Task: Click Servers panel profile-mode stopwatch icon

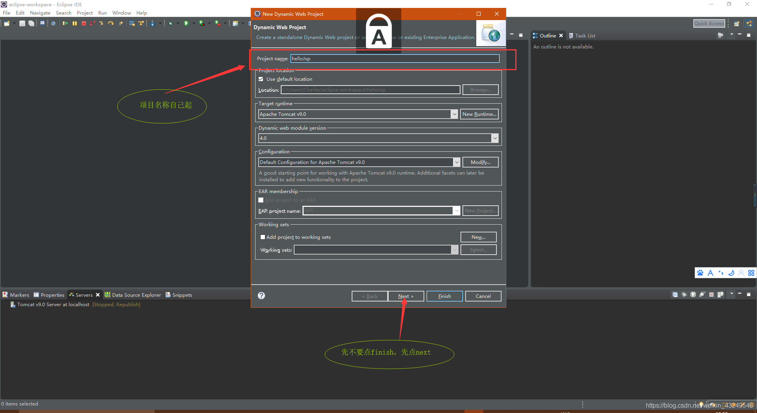Action: click(x=702, y=294)
